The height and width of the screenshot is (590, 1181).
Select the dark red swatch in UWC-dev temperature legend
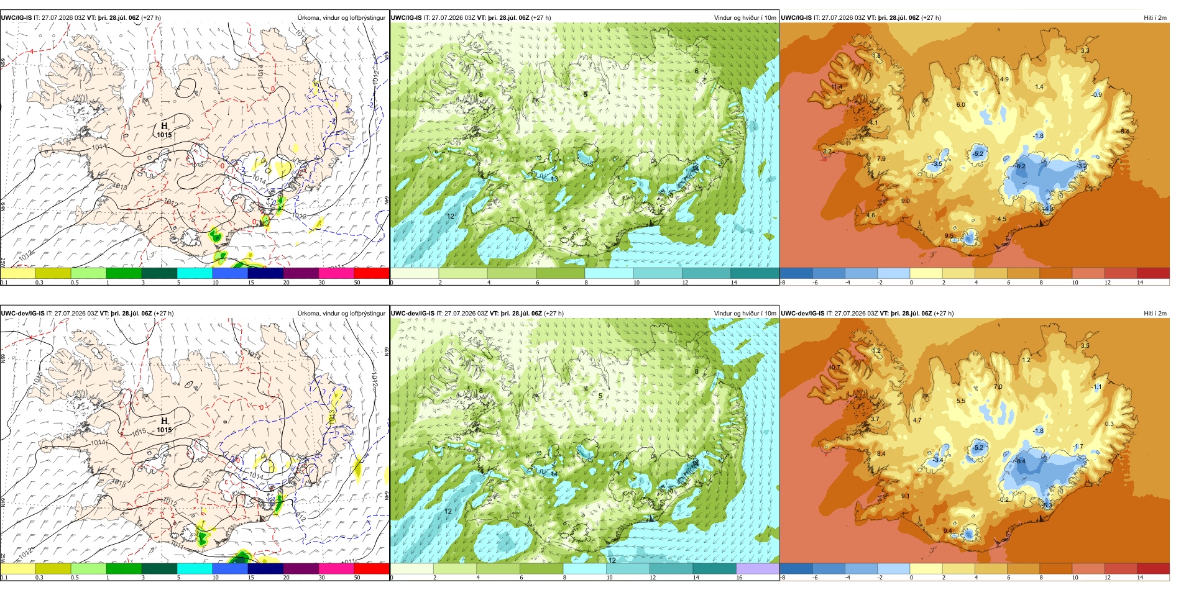1153,568
